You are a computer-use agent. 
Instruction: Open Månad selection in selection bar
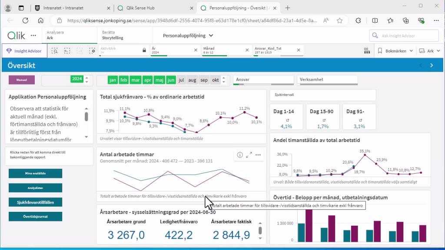tap(223, 50)
